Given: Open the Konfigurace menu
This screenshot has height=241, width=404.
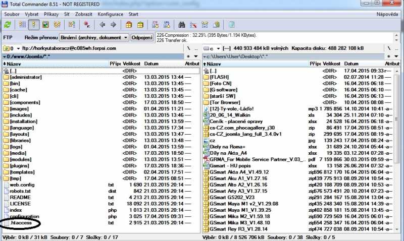Looking at the screenshot, I should coord(110,14).
